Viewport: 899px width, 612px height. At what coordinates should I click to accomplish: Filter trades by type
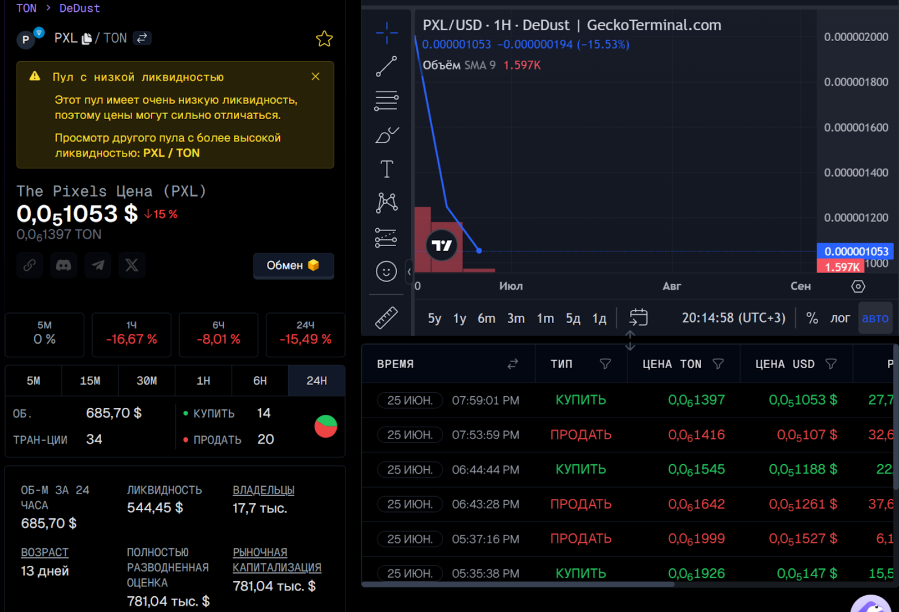click(605, 364)
